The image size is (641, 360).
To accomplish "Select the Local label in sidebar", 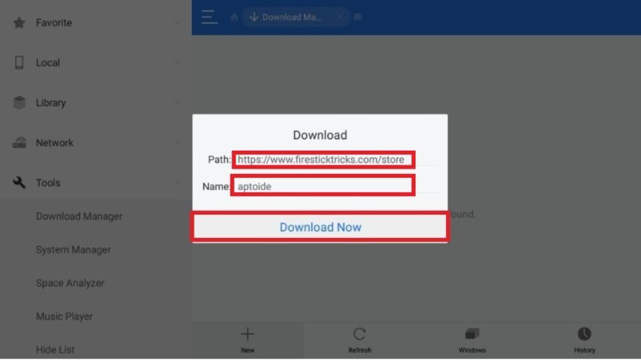I will tap(48, 63).
